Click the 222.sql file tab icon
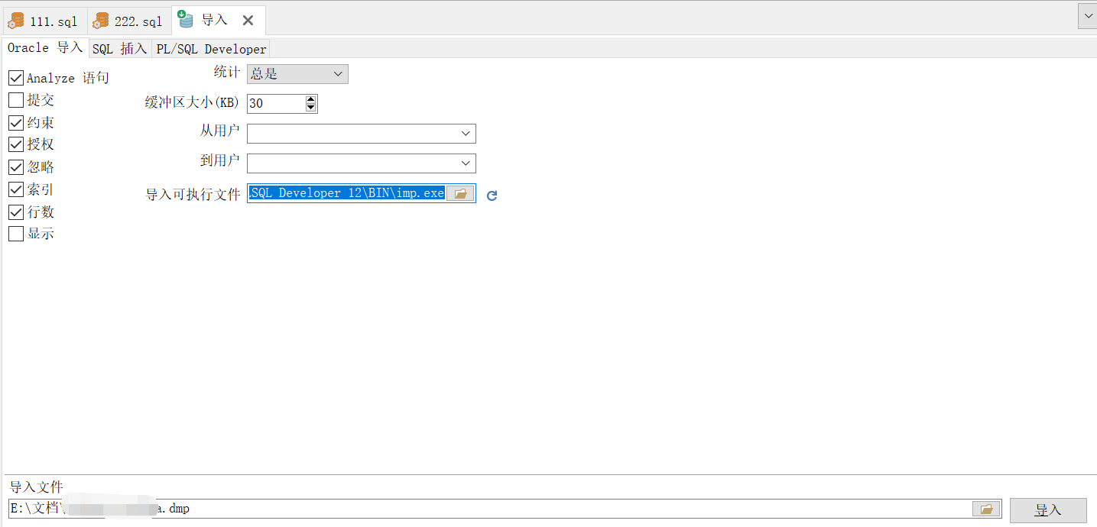Screen dimensions: 1097x527 [x=101, y=21]
